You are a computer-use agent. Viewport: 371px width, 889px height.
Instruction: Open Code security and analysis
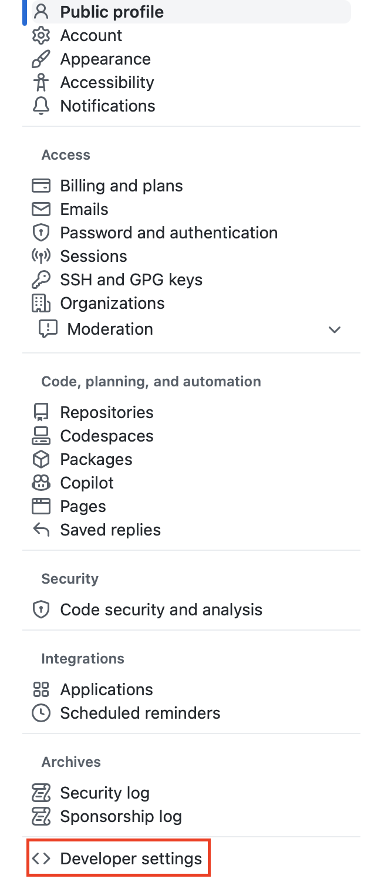coord(161,610)
